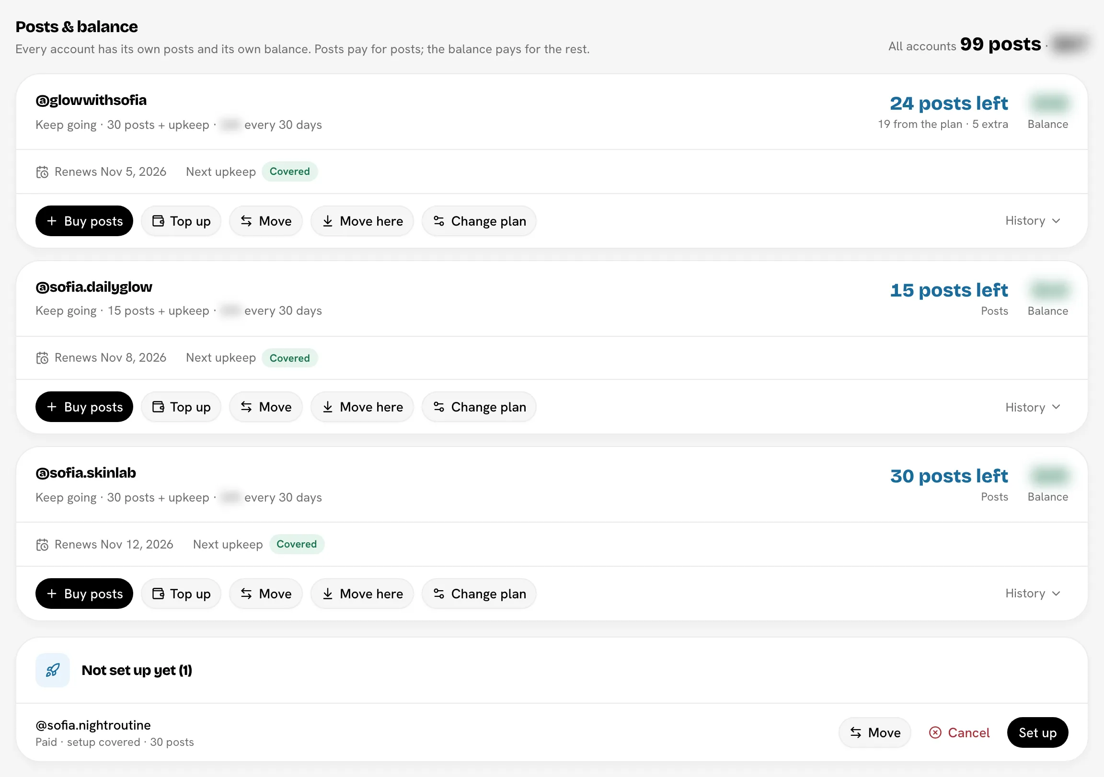This screenshot has height=777, width=1104.
Task: Click calendar icon beside Renews Nov 5, 2026
Action: (x=42, y=171)
